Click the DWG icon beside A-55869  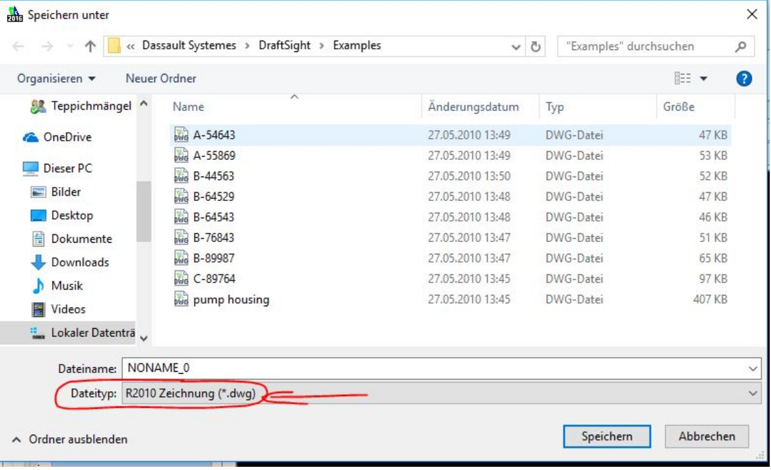pos(181,155)
